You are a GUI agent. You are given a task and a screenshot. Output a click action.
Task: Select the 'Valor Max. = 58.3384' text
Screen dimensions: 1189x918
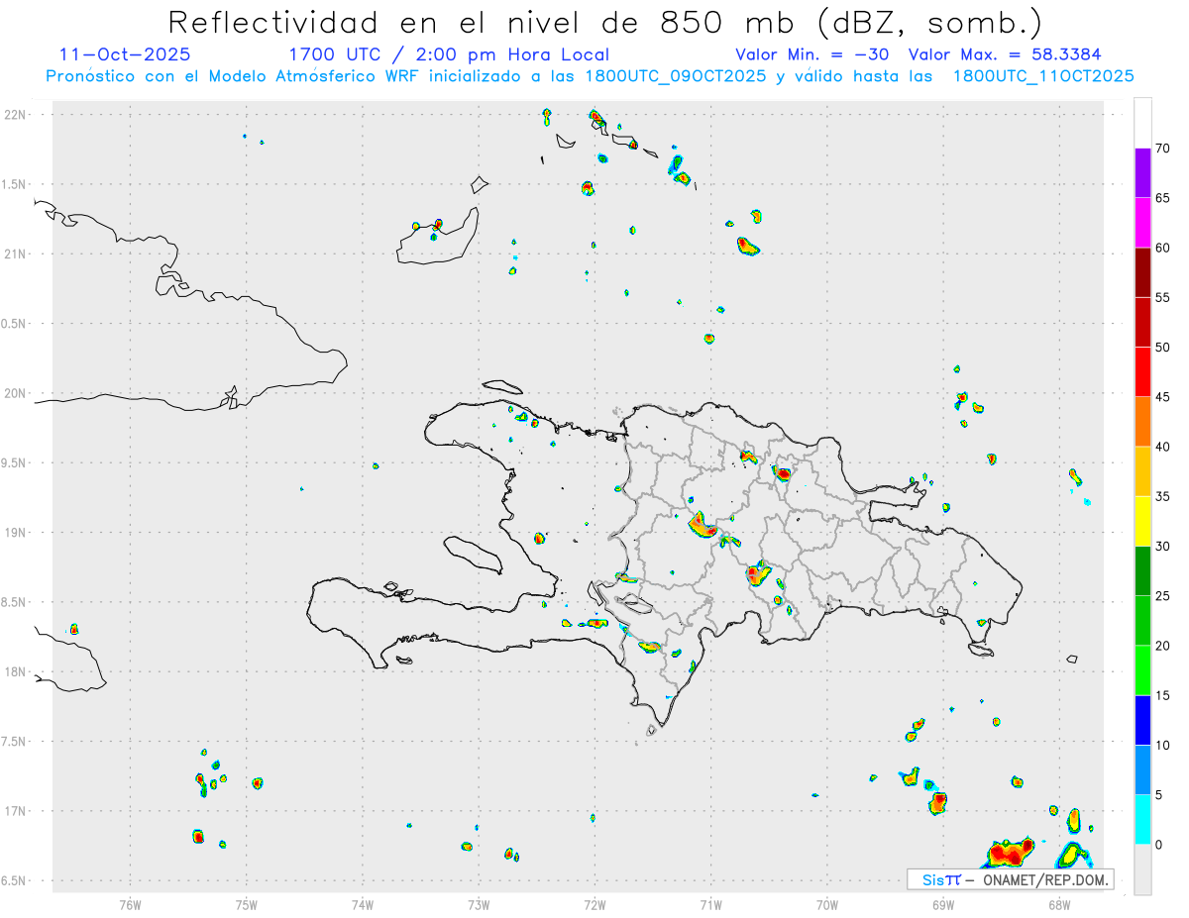pyautogui.click(x=1005, y=54)
